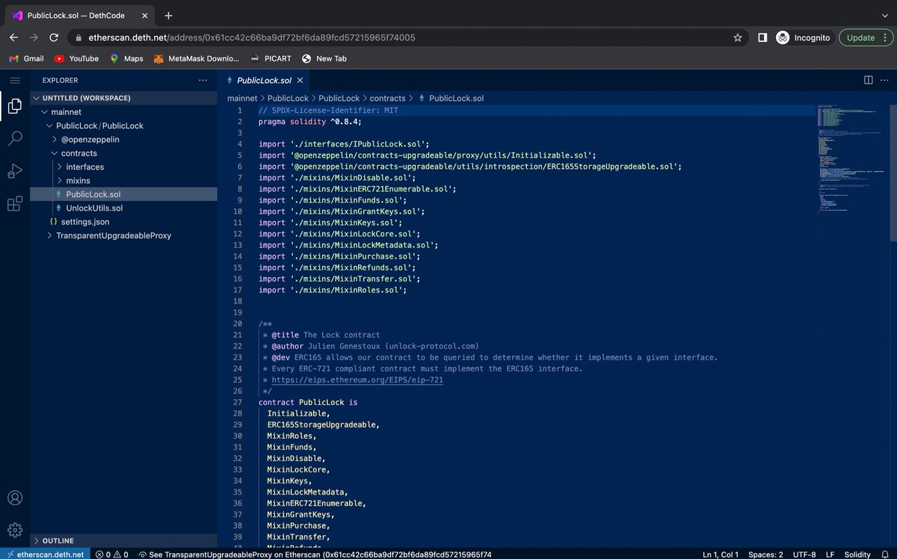
Task: Click the hamburger menu icon
Action: point(15,80)
